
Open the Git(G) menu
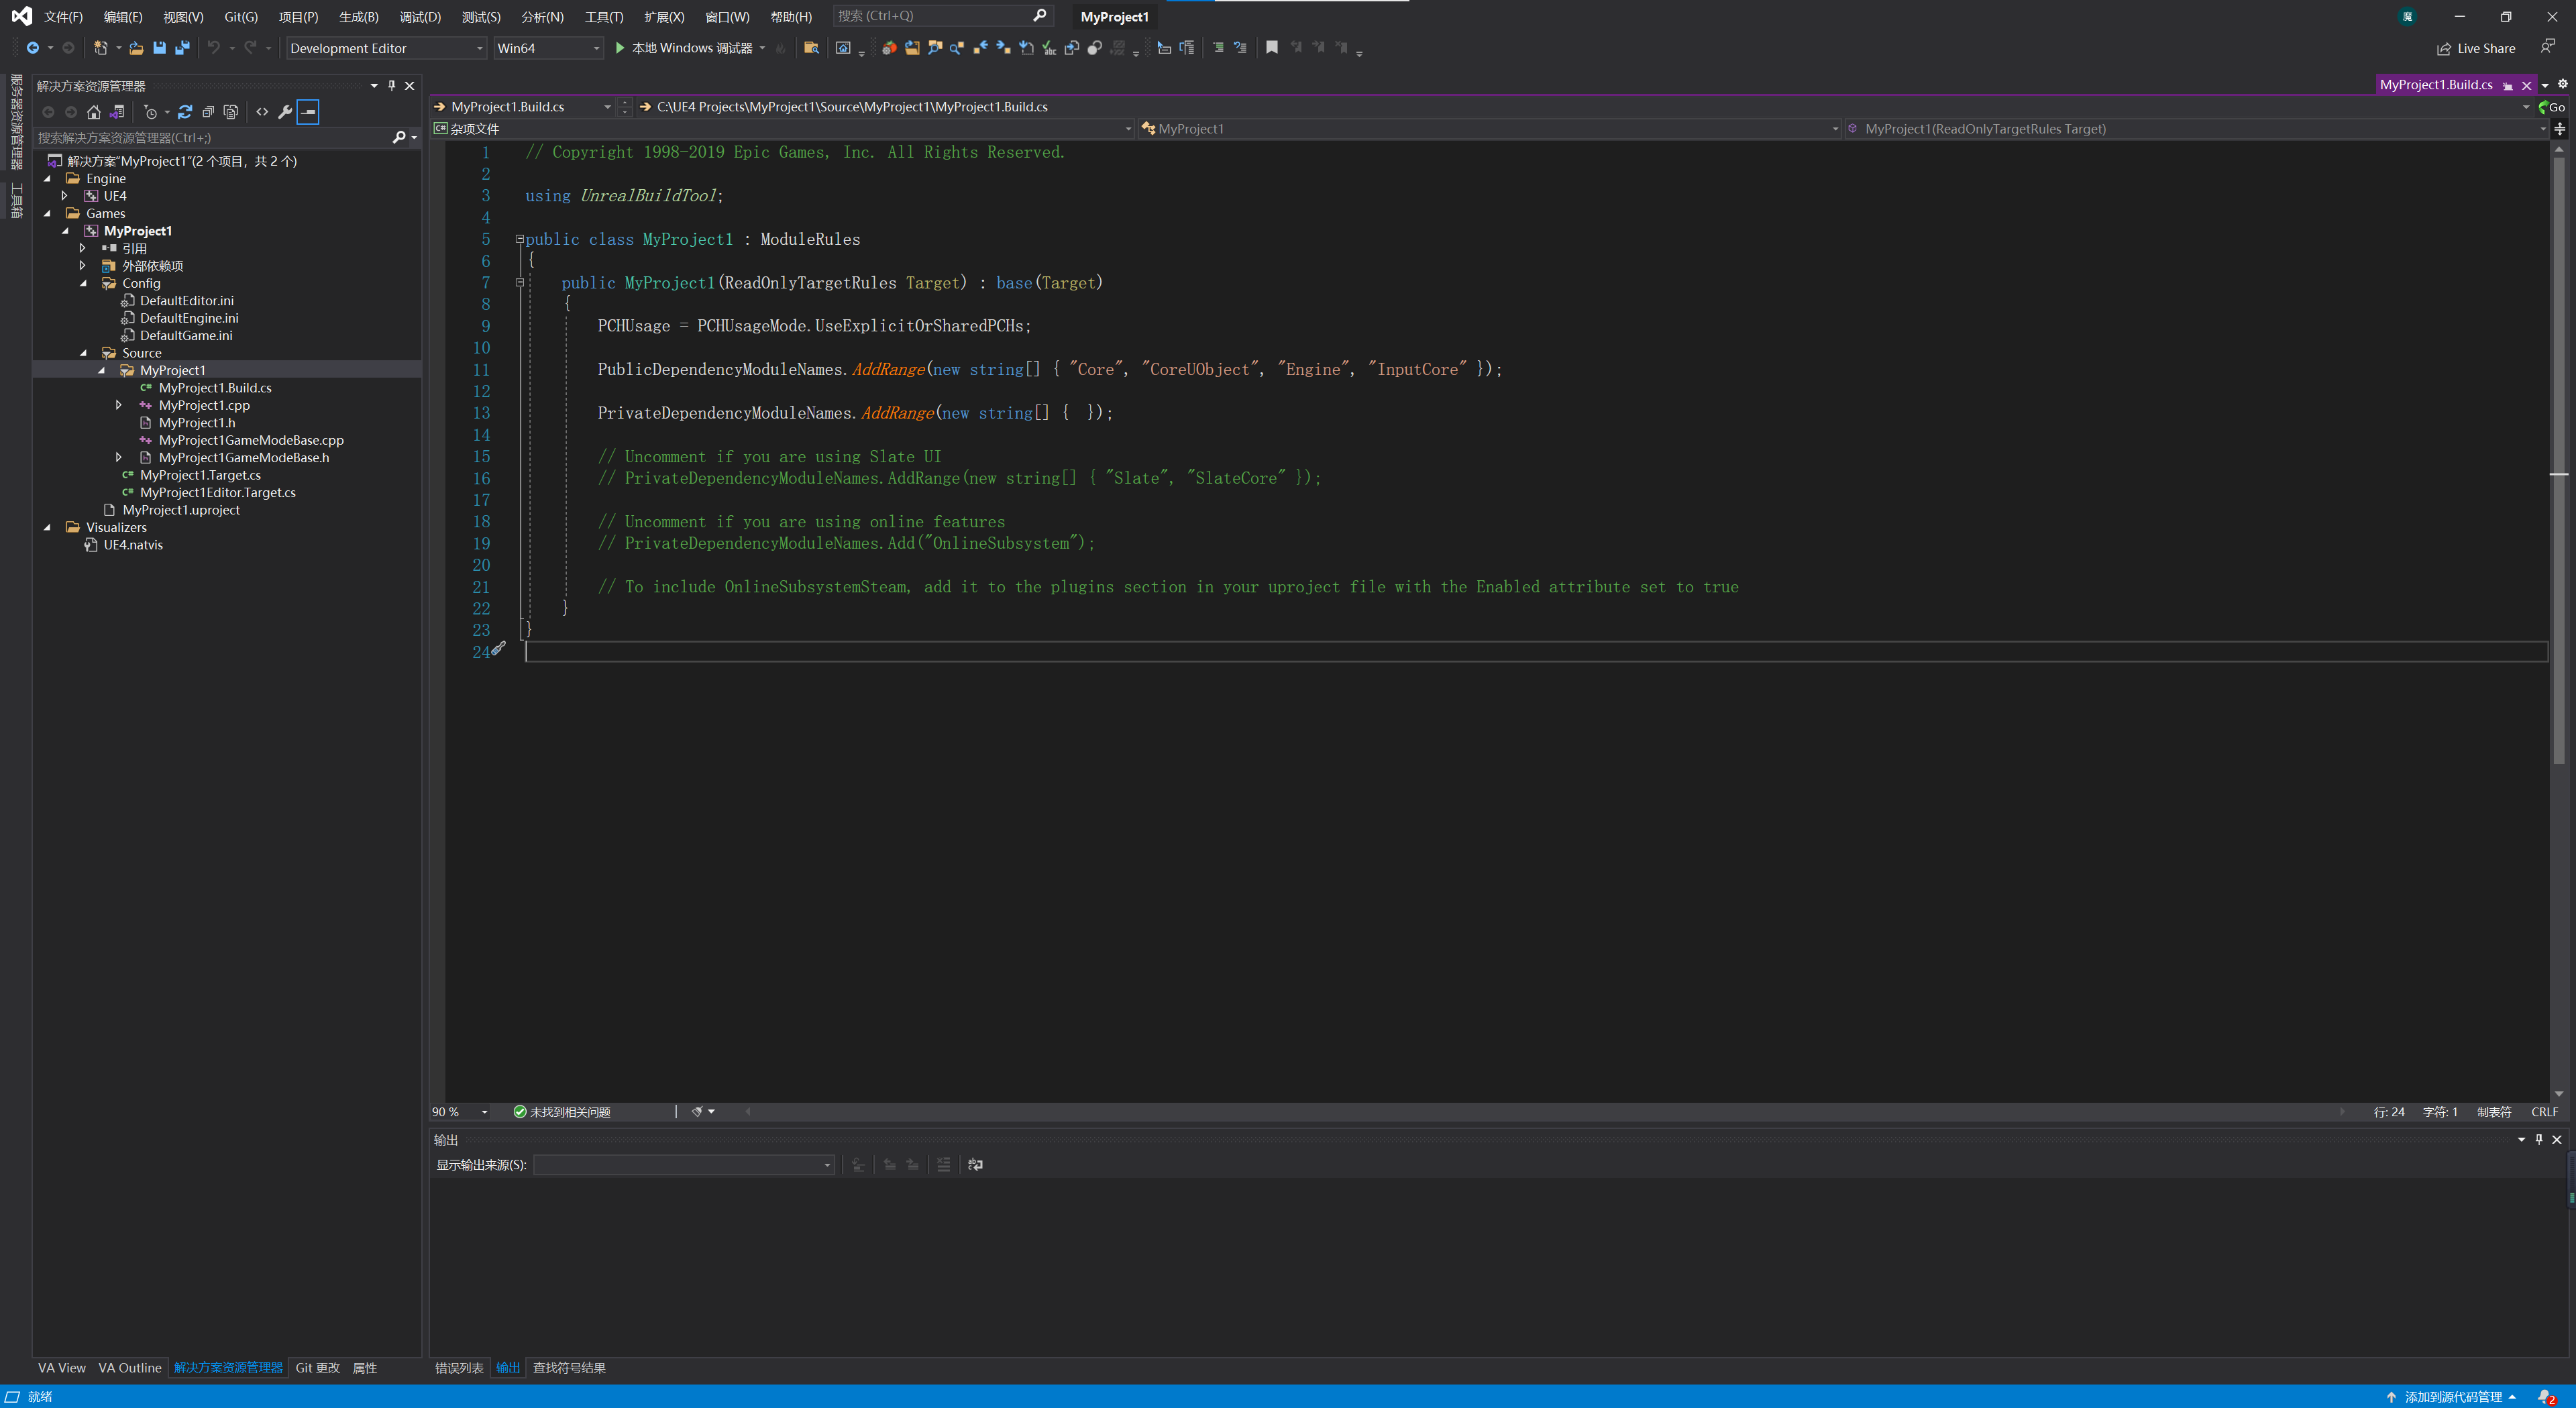pos(241,17)
